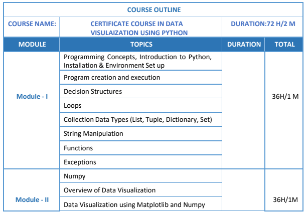
Task: Click the Certificate Course in Data Visualization title
Action: pyautogui.click(x=140, y=28)
